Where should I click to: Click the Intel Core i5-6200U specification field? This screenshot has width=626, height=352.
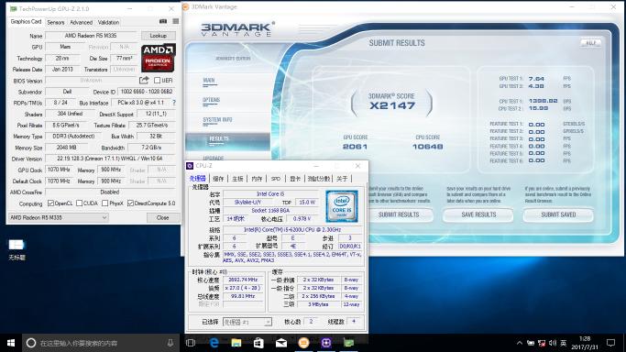pyautogui.click(x=292, y=229)
